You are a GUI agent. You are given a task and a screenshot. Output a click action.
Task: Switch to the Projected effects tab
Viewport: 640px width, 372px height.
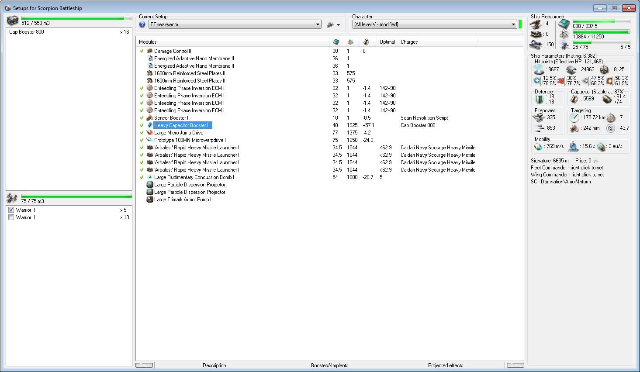(x=446, y=365)
